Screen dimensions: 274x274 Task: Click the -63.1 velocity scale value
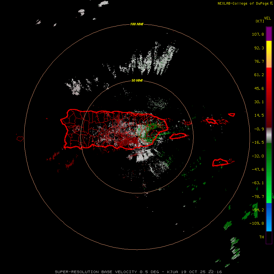tap(258, 183)
